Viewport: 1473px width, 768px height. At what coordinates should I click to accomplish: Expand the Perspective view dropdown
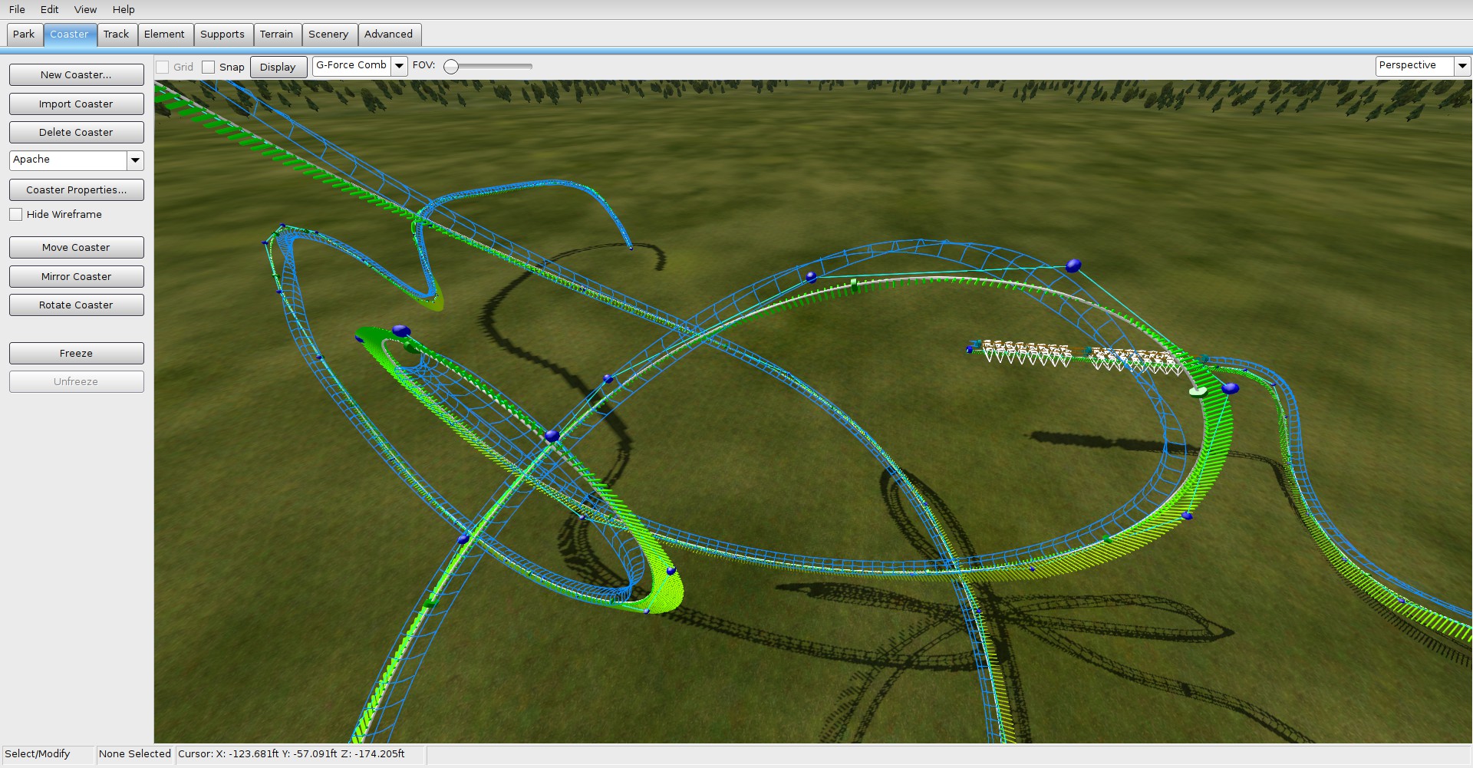point(1462,66)
